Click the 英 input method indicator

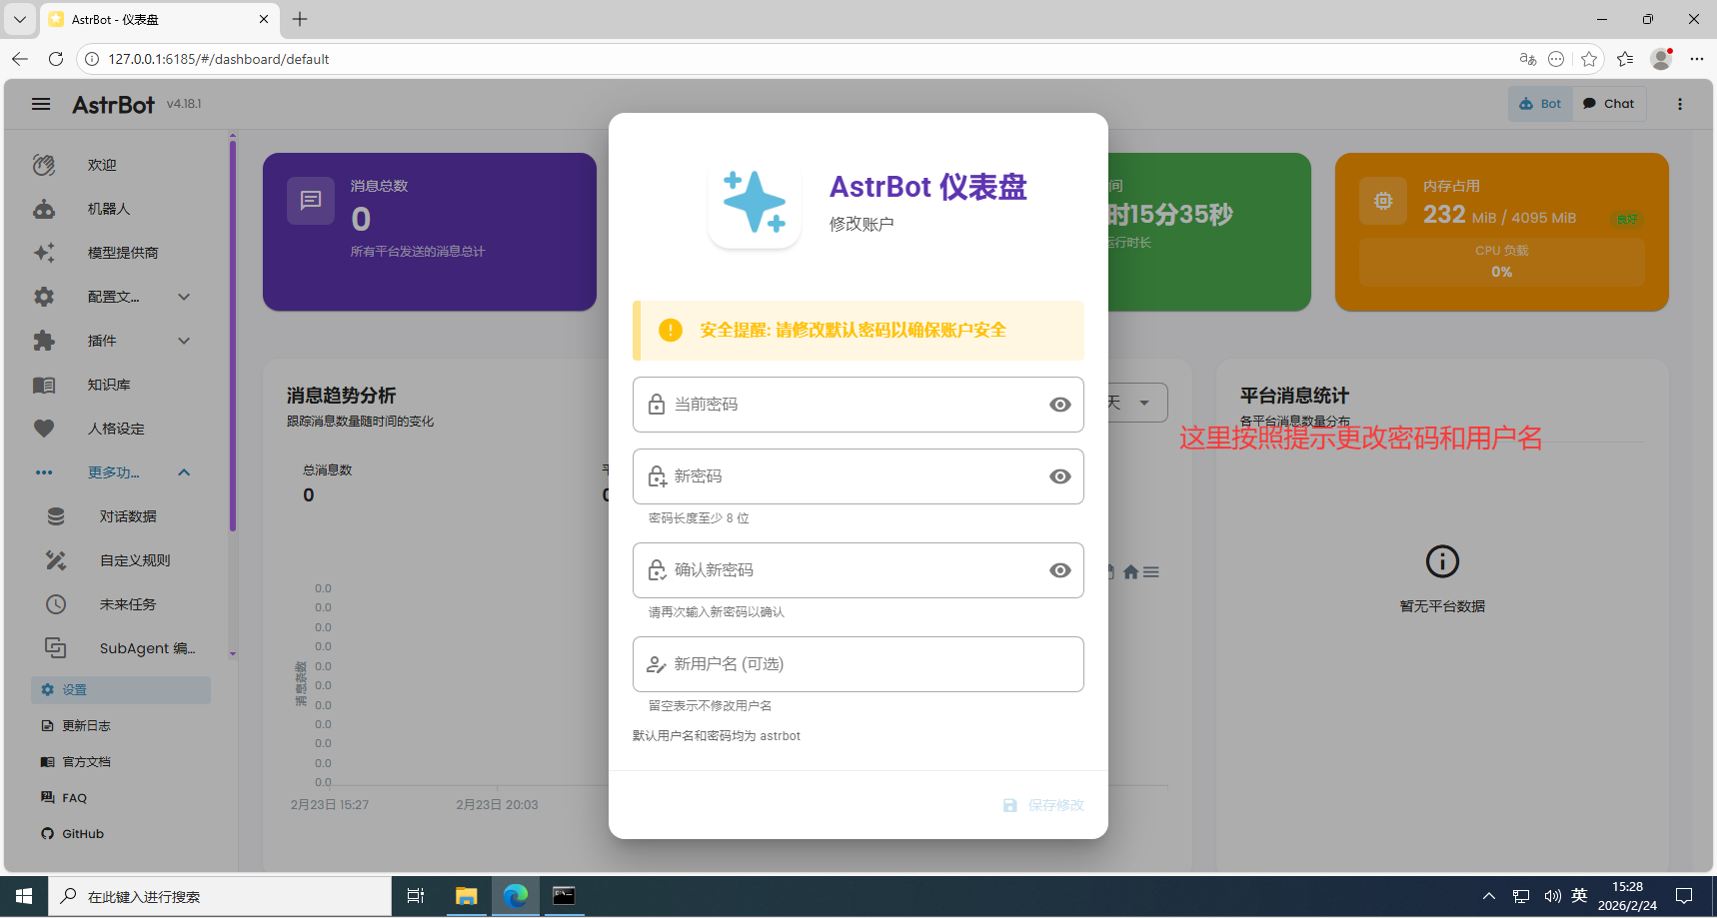point(1579,896)
